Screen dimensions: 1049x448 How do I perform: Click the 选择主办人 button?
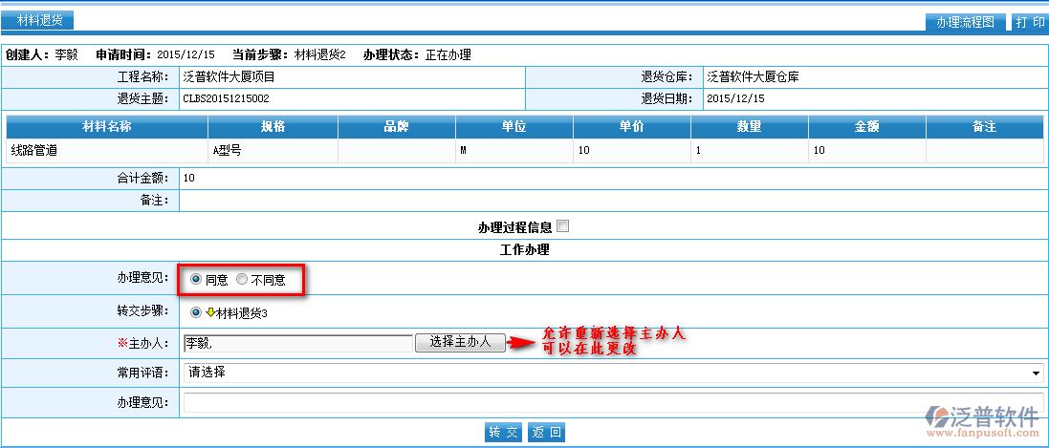(x=460, y=342)
